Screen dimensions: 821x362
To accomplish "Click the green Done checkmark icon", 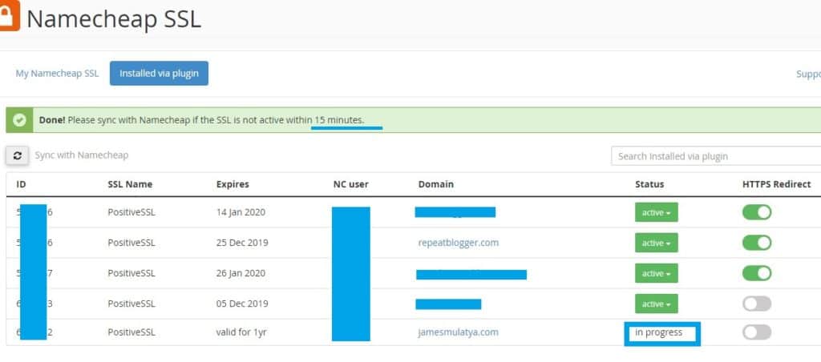I will pos(19,120).
